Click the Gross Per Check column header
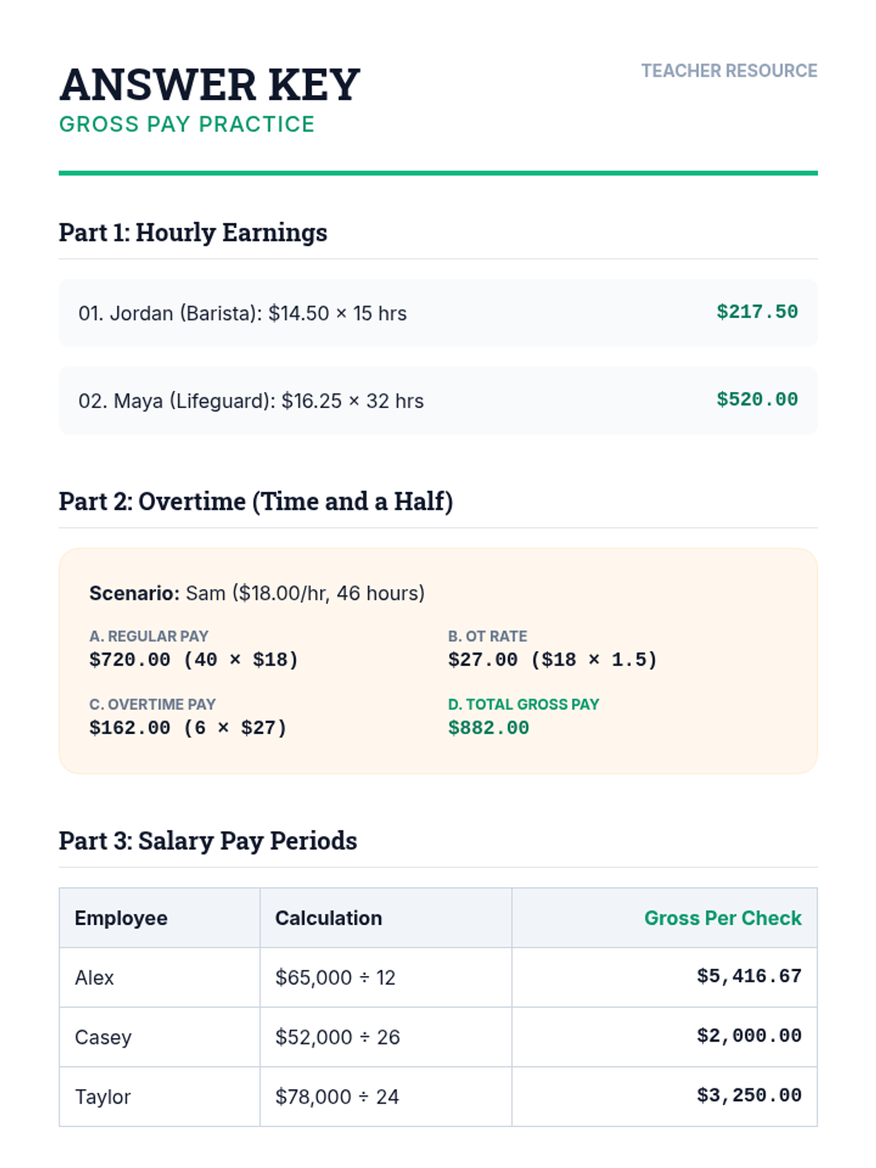Image resolution: width=876 pixels, height=1168 pixels. [722, 918]
